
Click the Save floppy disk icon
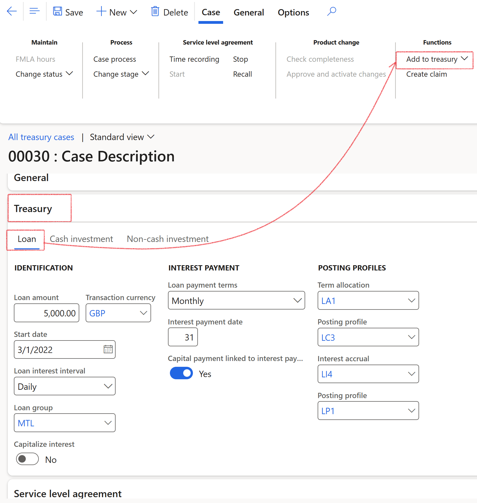click(x=57, y=12)
